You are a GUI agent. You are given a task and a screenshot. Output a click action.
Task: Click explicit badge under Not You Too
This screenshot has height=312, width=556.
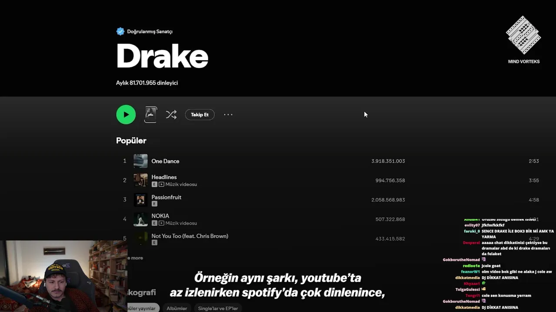[154, 243]
